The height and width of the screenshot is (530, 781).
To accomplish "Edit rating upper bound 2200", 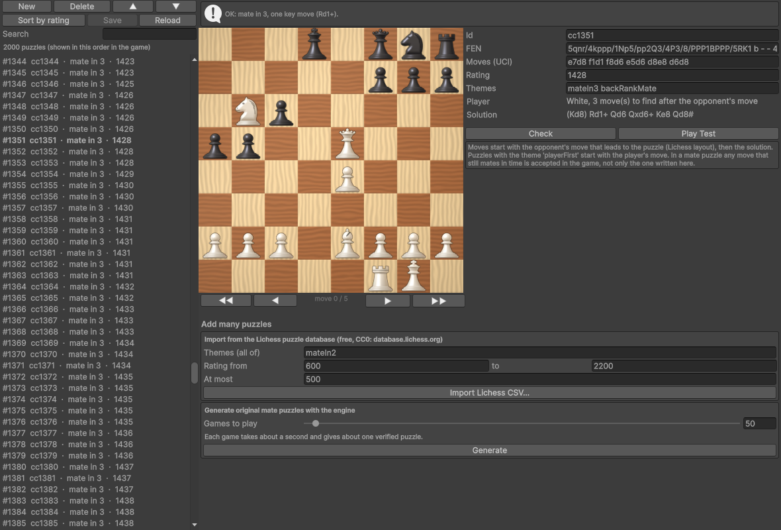I will coord(683,366).
